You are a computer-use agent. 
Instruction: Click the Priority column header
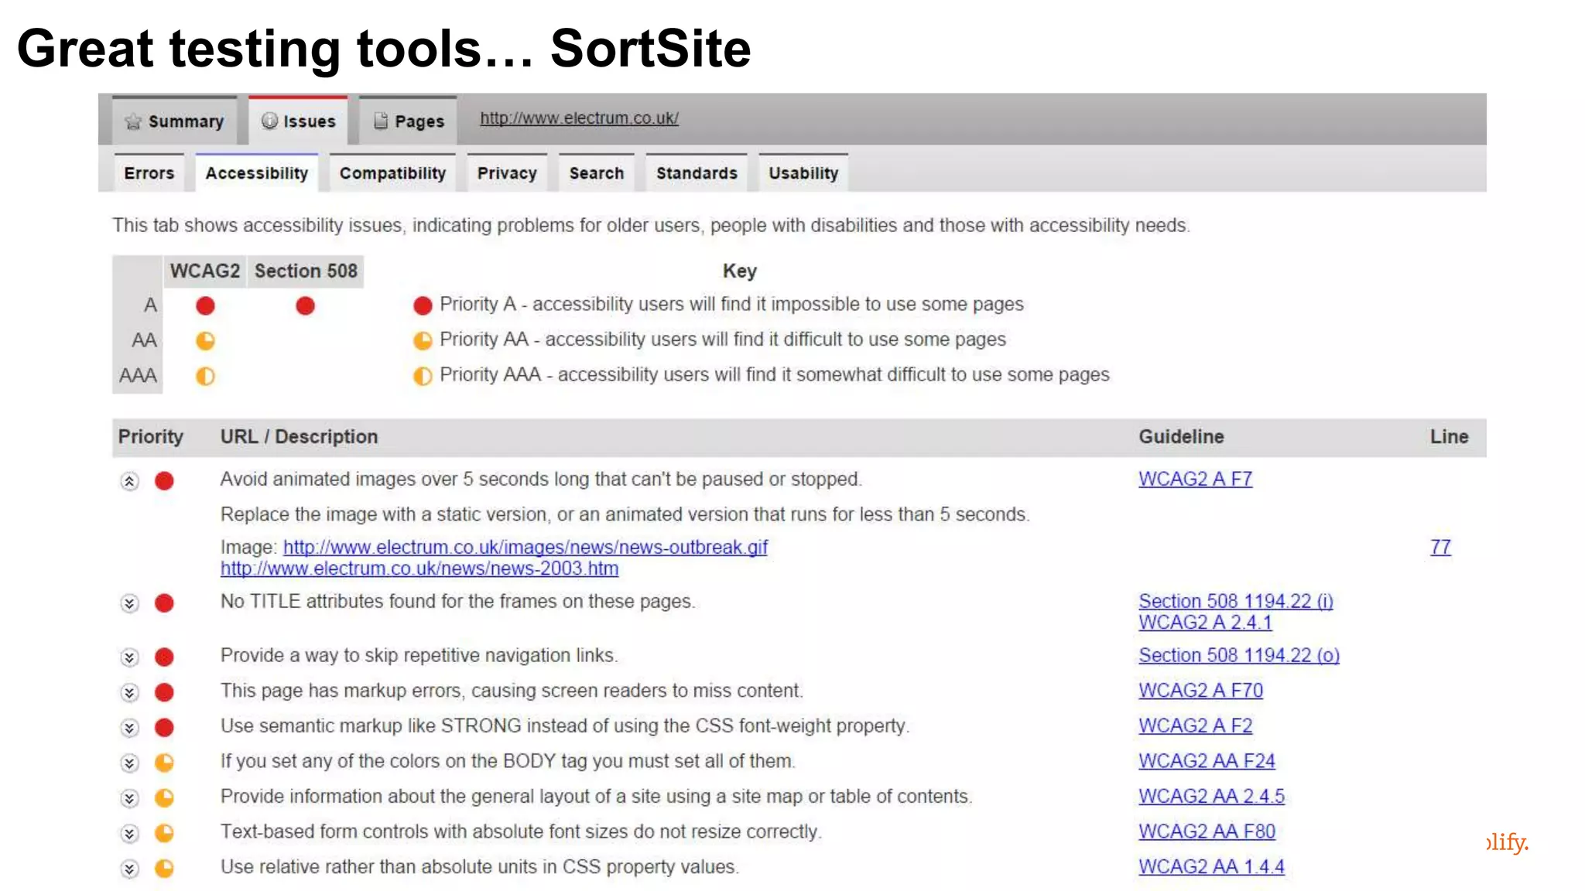tap(151, 436)
